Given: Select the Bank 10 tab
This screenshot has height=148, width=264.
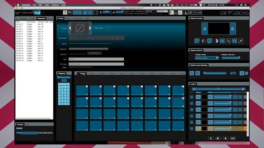Looking at the screenshot, I should [172, 74].
